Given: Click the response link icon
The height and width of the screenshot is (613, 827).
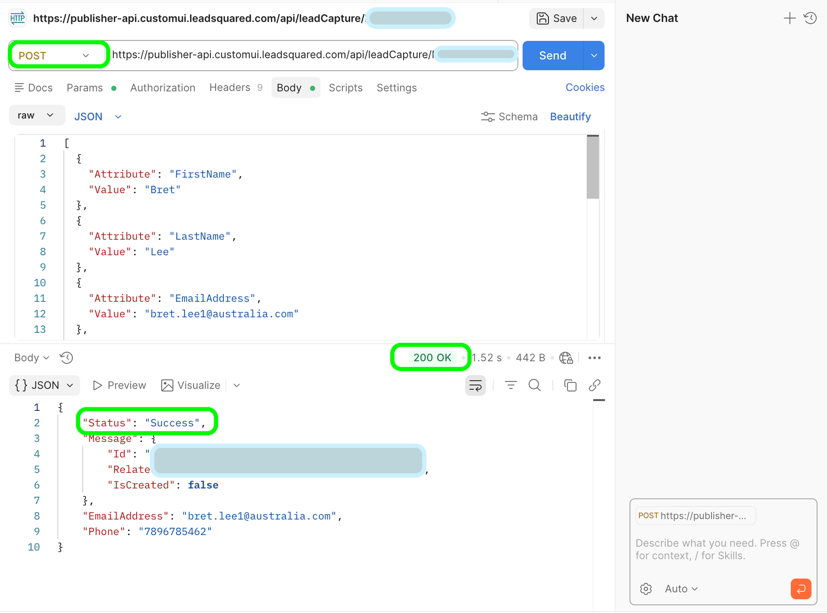Looking at the screenshot, I should tap(594, 386).
